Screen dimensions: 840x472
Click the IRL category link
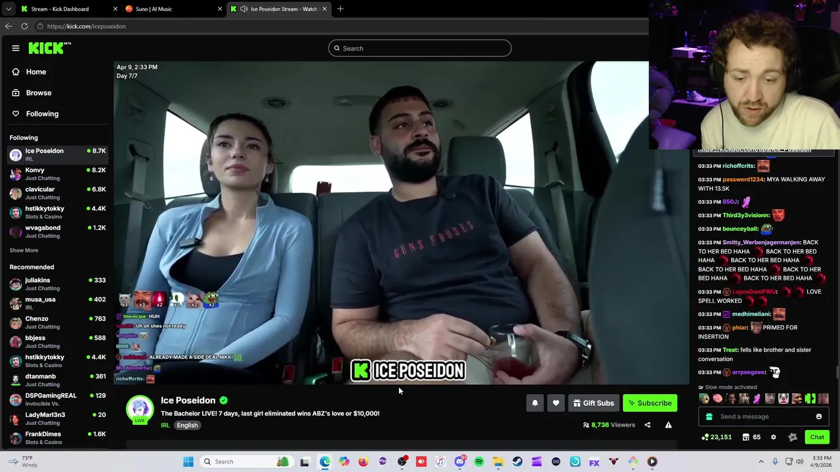point(165,425)
